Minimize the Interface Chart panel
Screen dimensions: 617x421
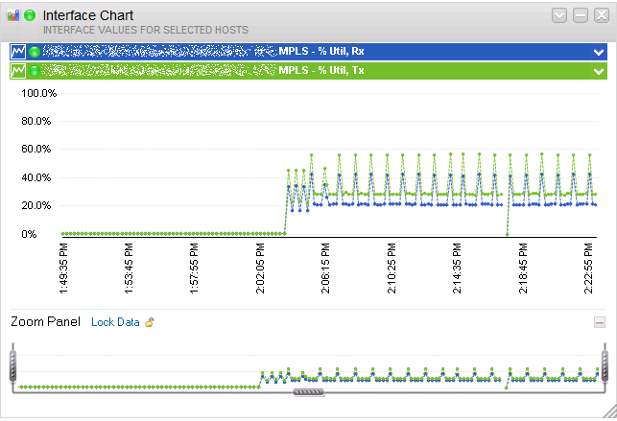pos(581,15)
